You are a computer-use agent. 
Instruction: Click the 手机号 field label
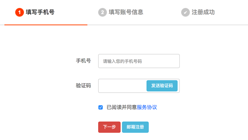pos(83,61)
